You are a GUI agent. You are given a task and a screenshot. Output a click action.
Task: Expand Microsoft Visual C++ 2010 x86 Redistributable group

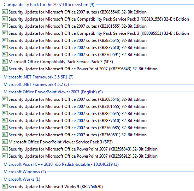pyautogui.click(x=61, y=164)
